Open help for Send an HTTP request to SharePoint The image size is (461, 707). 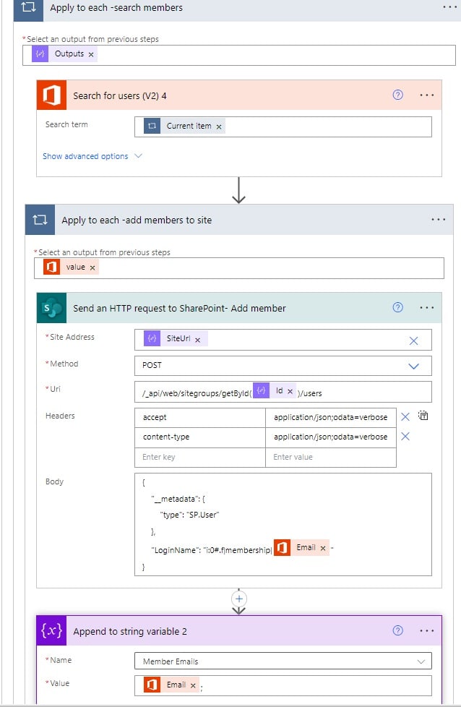tap(398, 307)
